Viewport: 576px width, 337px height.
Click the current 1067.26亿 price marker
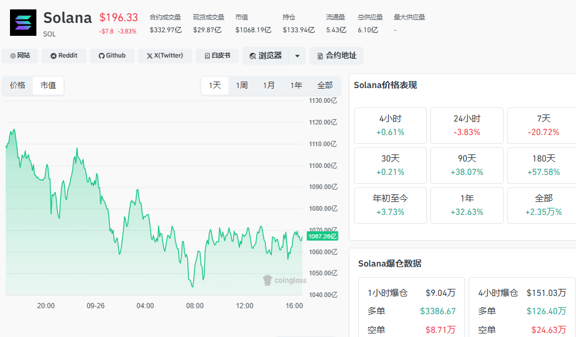click(x=322, y=236)
